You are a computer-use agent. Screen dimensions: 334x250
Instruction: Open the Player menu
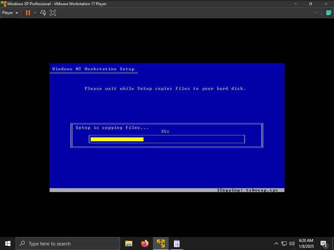[10, 13]
